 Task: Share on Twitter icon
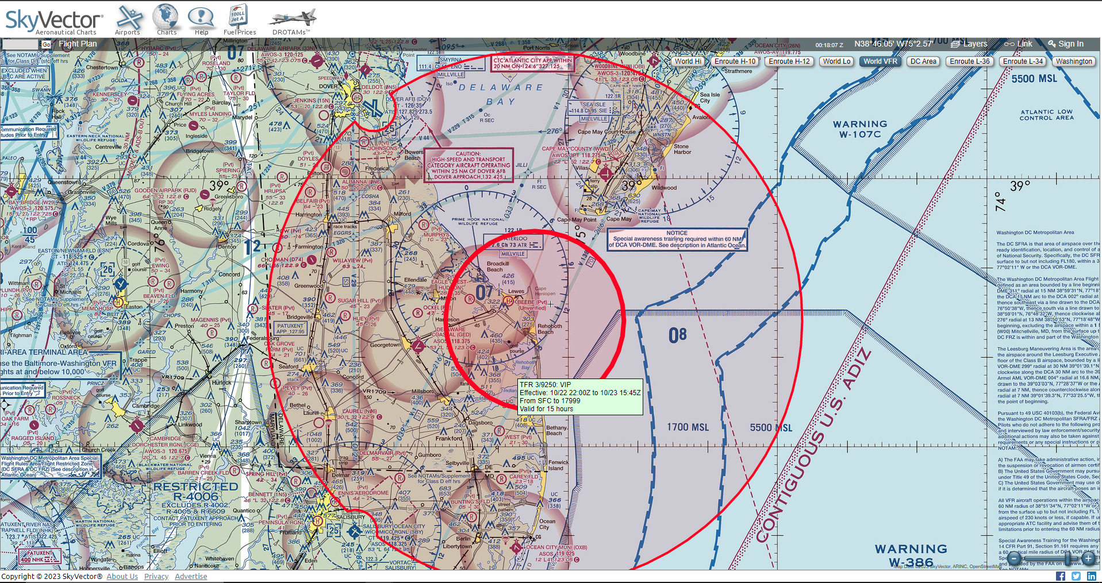1076,576
